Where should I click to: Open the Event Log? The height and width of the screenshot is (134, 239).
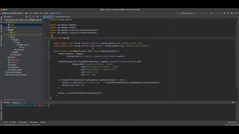pos(232,122)
